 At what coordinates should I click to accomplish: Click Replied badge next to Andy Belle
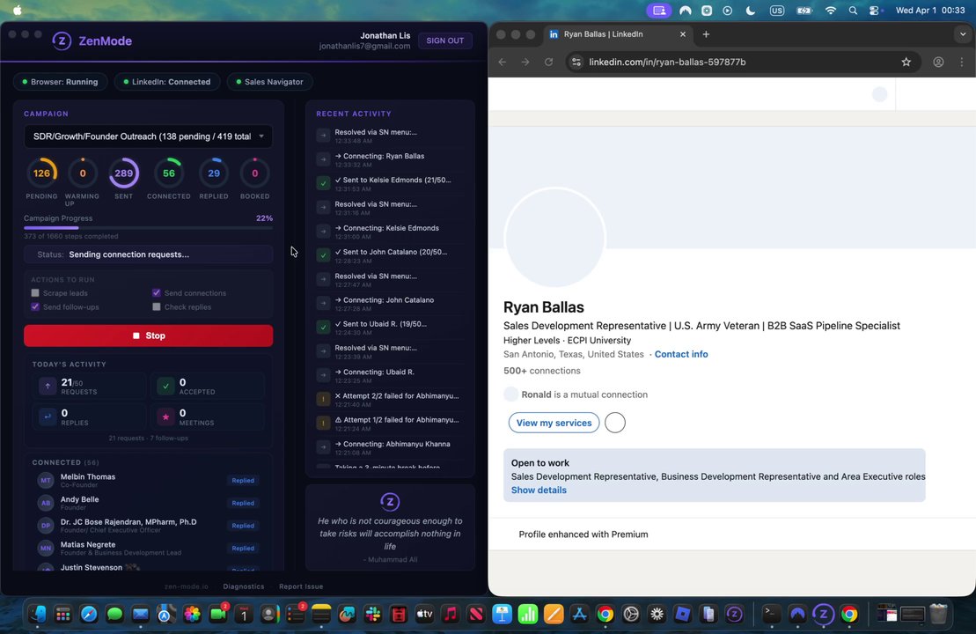(x=243, y=503)
